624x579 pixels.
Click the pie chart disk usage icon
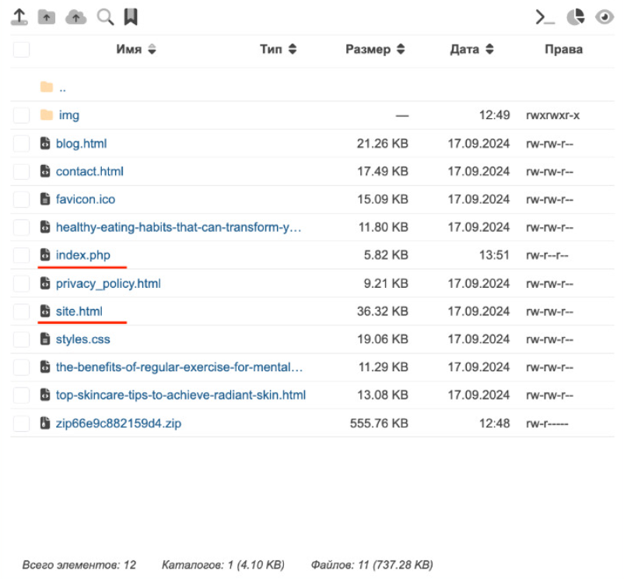click(x=575, y=17)
